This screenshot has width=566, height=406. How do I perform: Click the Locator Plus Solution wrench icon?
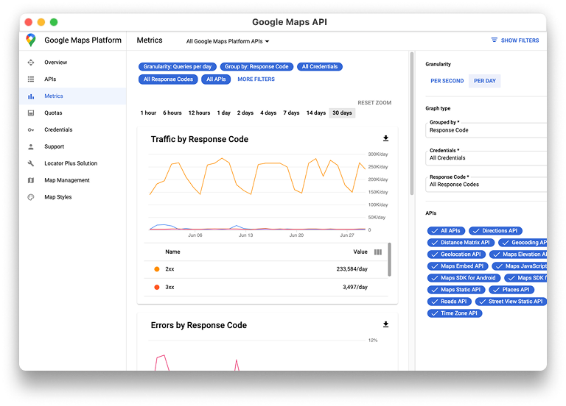point(31,163)
